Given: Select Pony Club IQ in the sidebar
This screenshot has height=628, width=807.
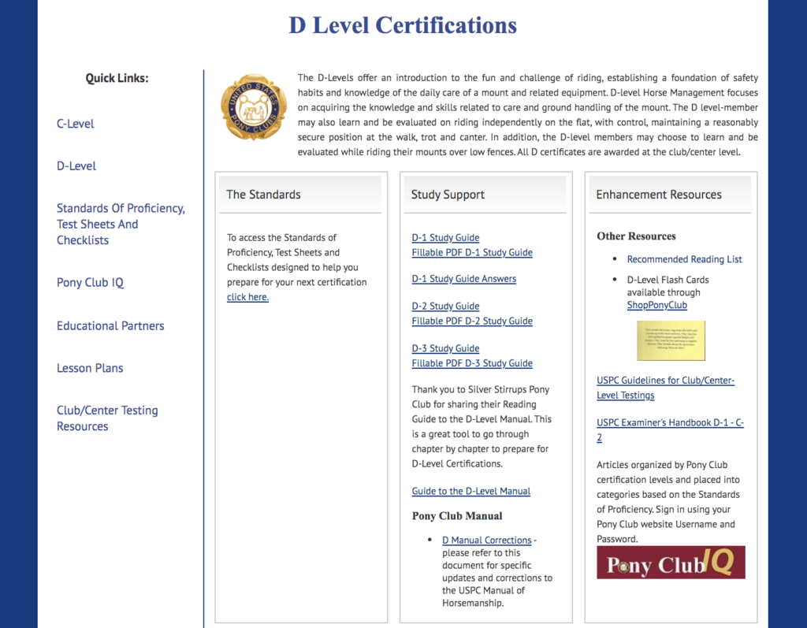Looking at the screenshot, I should point(90,283).
